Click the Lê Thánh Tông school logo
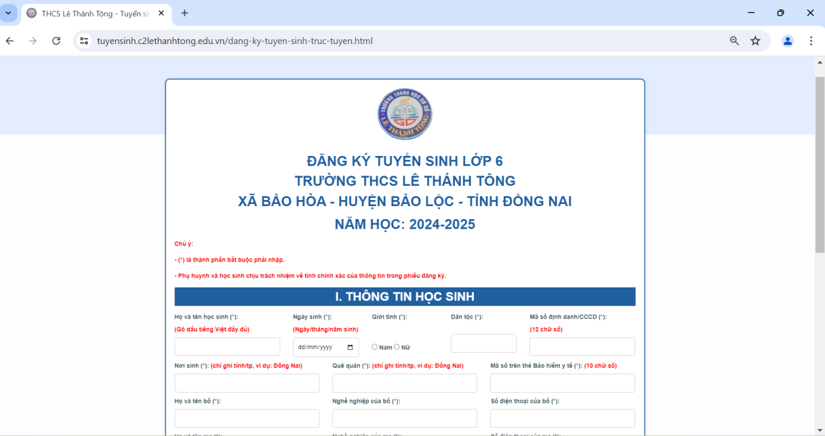Screen dimensions: 825x436 pos(405,115)
